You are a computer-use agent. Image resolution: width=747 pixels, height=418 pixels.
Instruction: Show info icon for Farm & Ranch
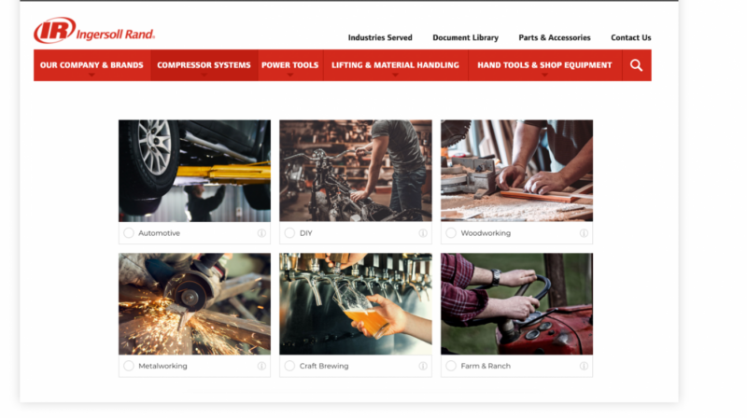pos(584,366)
